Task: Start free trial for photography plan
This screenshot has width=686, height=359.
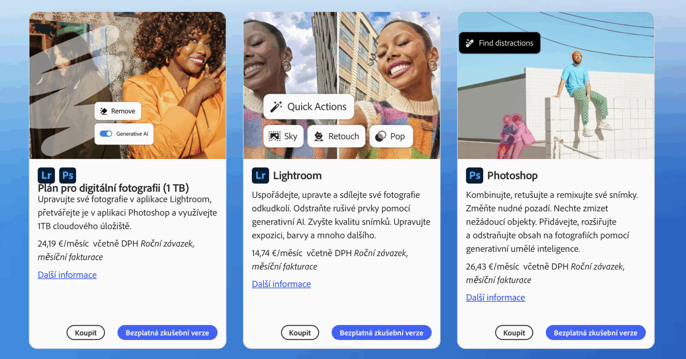Action: click(x=167, y=333)
